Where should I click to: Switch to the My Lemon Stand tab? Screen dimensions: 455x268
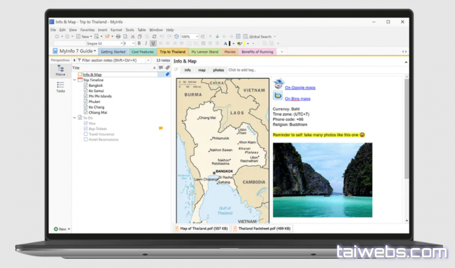pos(205,52)
